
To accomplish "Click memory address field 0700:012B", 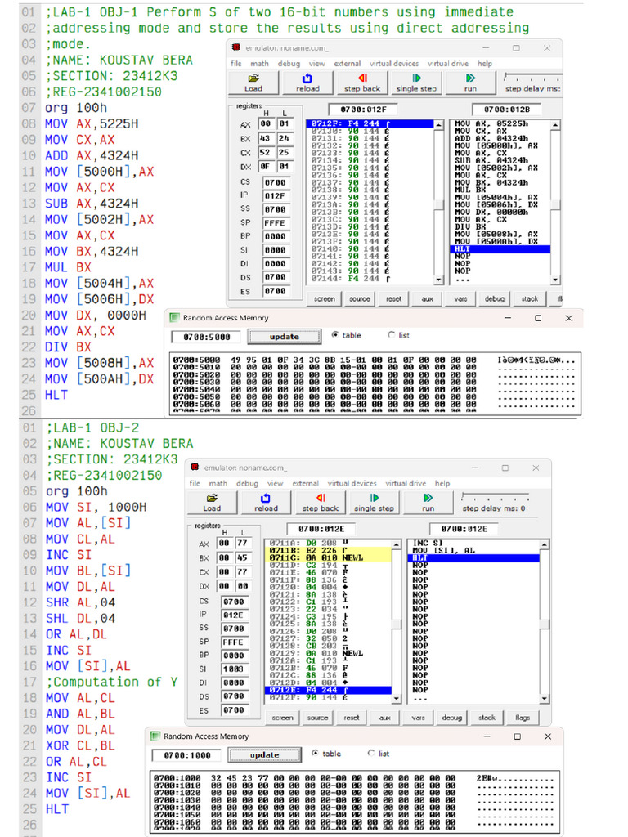I will pyautogui.click(x=507, y=110).
